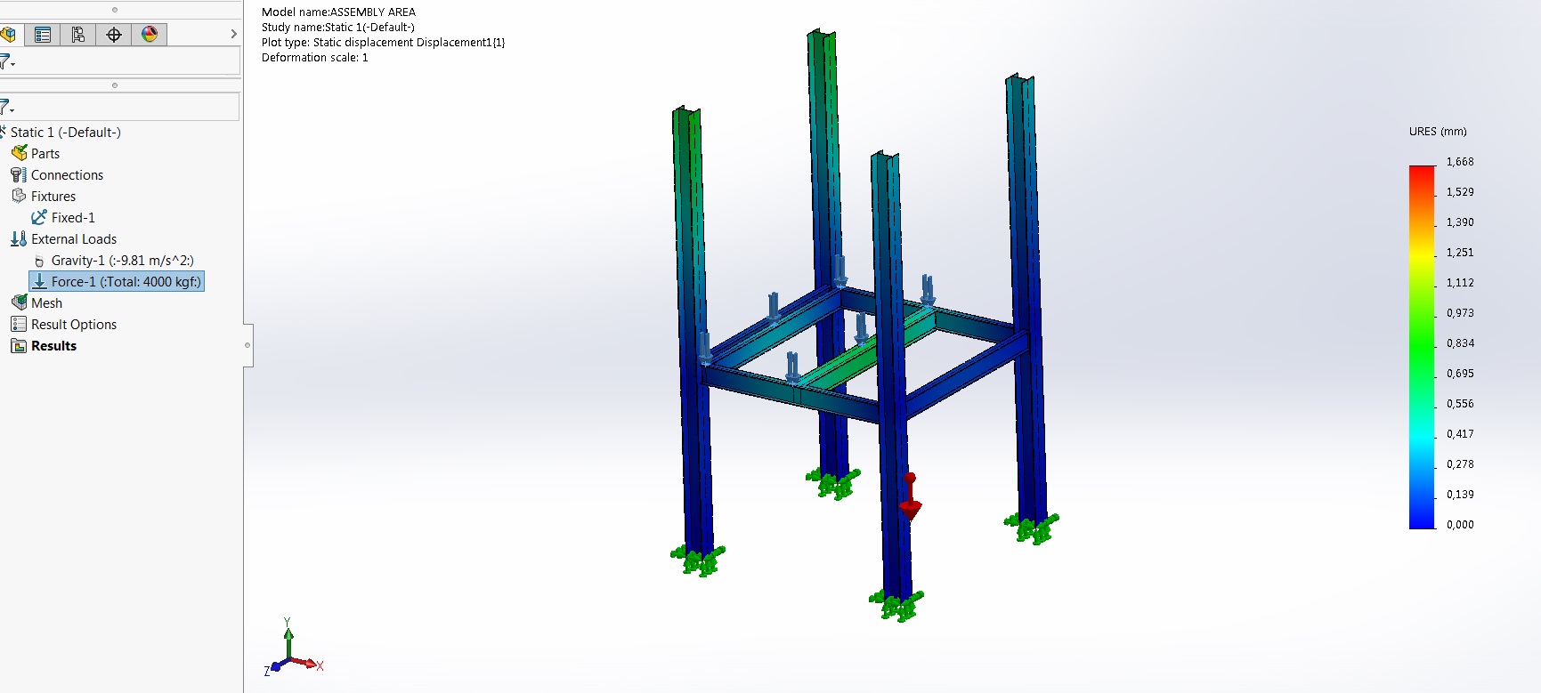The height and width of the screenshot is (693, 1541).
Task: Select the Parts tree label
Action: pyautogui.click(x=45, y=154)
